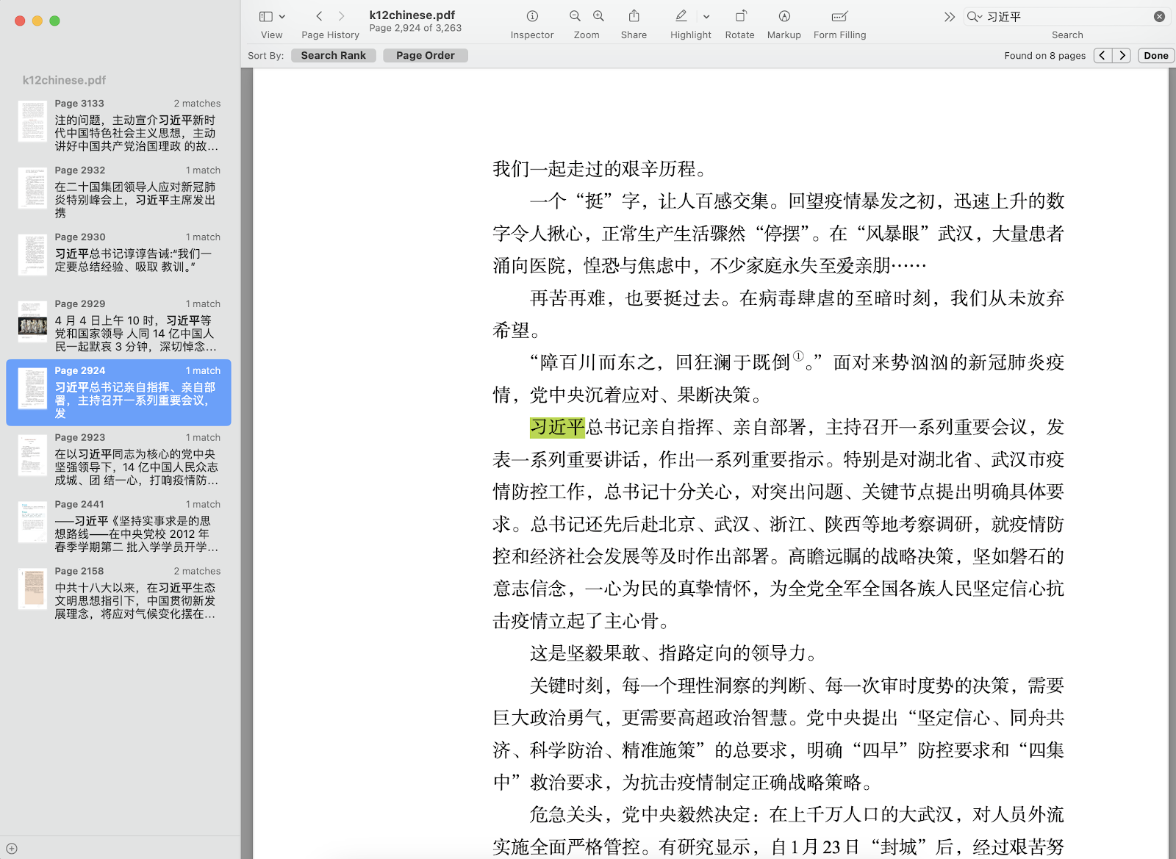Image resolution: width=1176 pixels, height=859 pixels.
Task: Expand Highlight color options arrow
Action: pyautogui.click(x=706, y=16)
